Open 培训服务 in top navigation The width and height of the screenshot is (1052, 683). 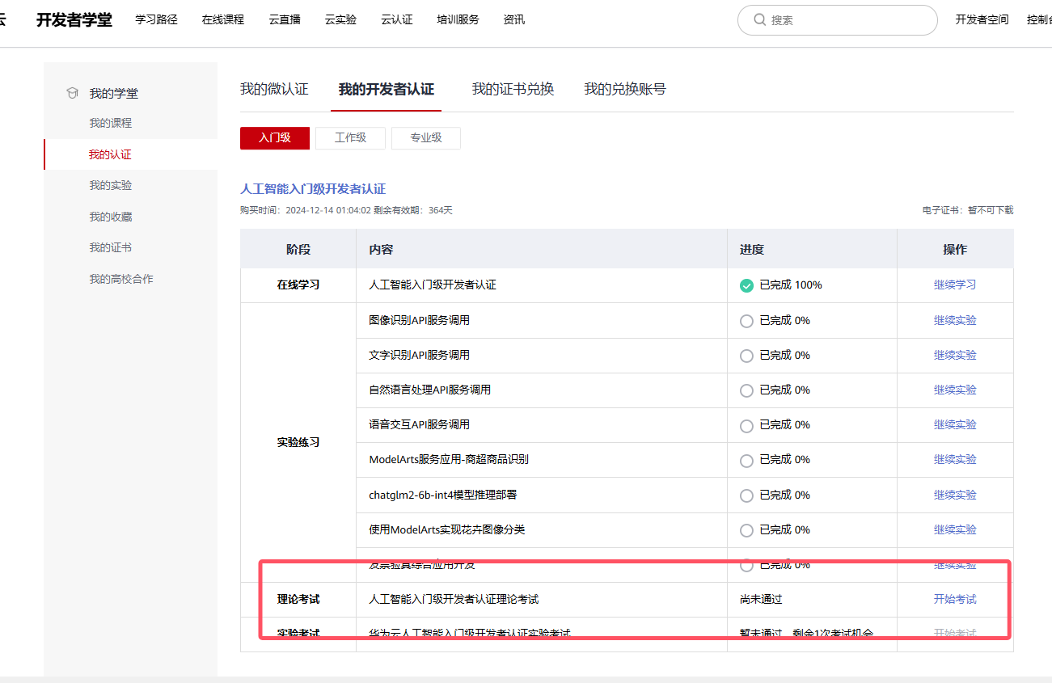pyautogui.click(x=458, y=19)
